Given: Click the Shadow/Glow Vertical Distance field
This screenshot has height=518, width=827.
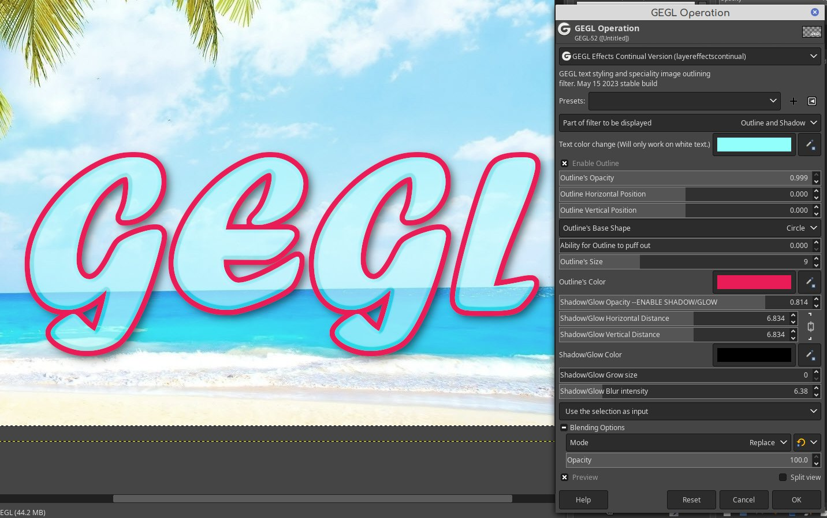Looking at the screenshot, I should click(x=673, y=335).
